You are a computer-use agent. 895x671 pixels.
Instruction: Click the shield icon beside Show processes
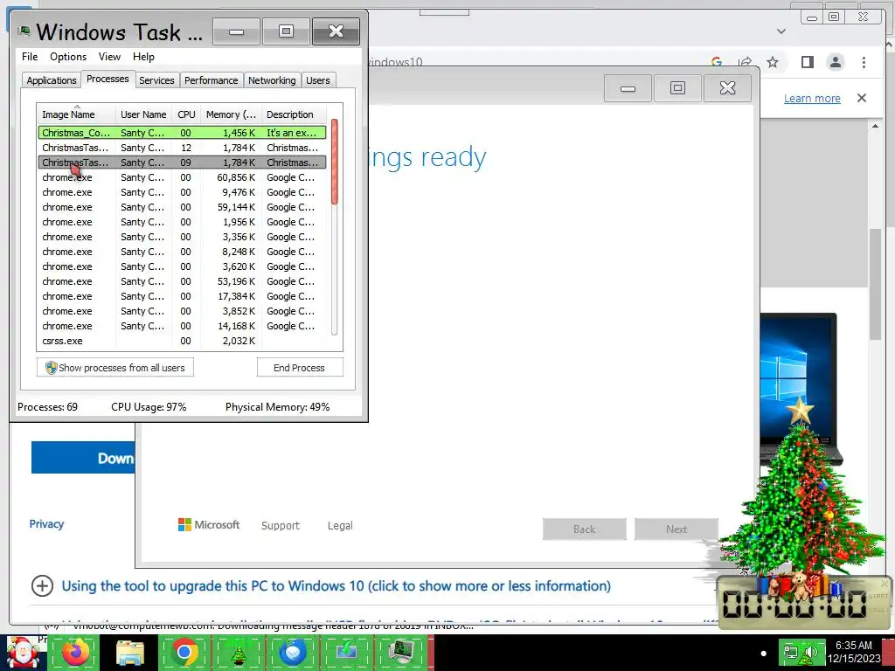point(52,368)
